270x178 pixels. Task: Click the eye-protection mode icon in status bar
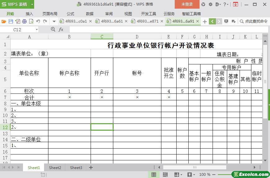[189, 175]
